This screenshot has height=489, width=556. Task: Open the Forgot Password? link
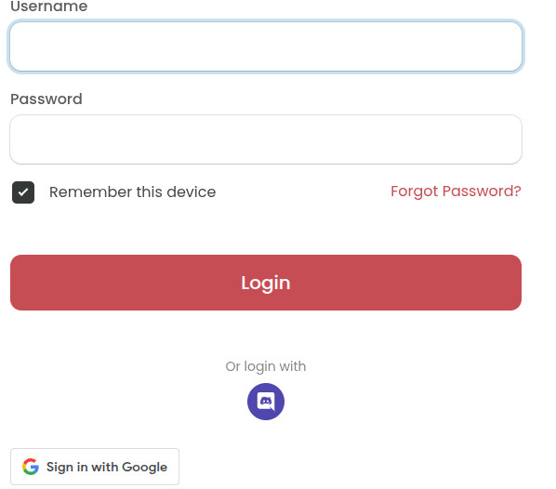pyautogui.click(x=456, y=192)
